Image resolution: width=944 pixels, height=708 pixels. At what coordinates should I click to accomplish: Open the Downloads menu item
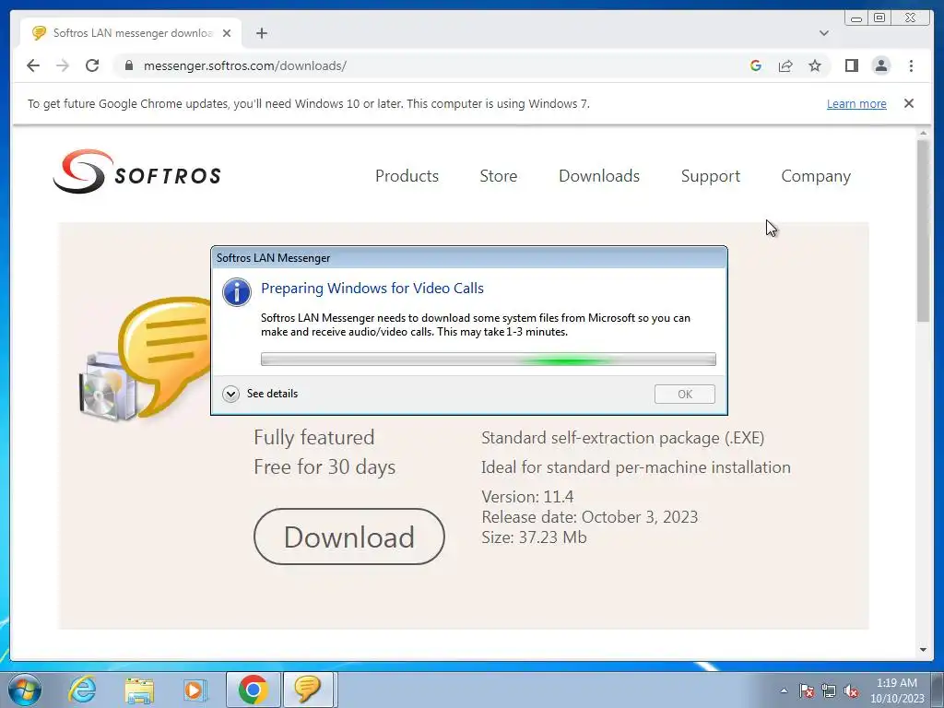point(599,176)
